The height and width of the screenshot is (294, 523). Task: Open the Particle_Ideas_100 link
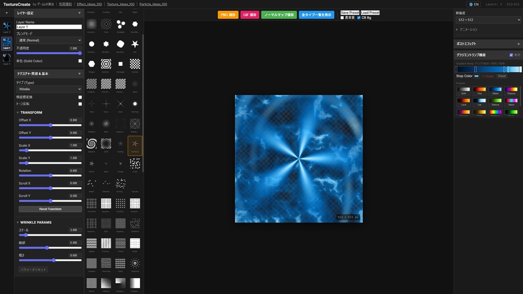click(153, 4)
